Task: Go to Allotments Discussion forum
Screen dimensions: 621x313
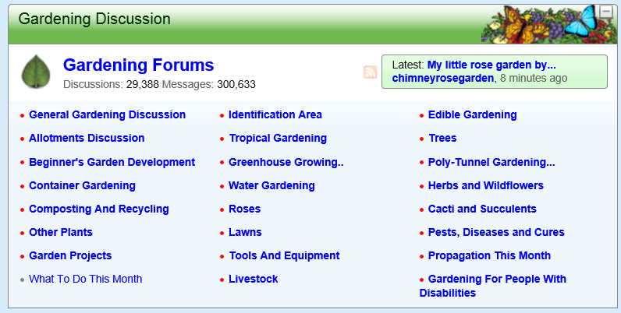Action: [87, 138]
